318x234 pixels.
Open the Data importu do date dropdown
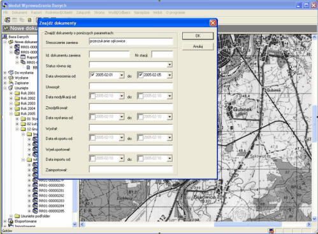coord(170,158)
